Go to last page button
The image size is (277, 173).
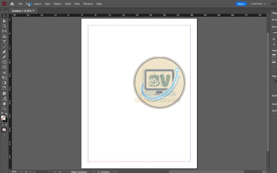(60, 171)
